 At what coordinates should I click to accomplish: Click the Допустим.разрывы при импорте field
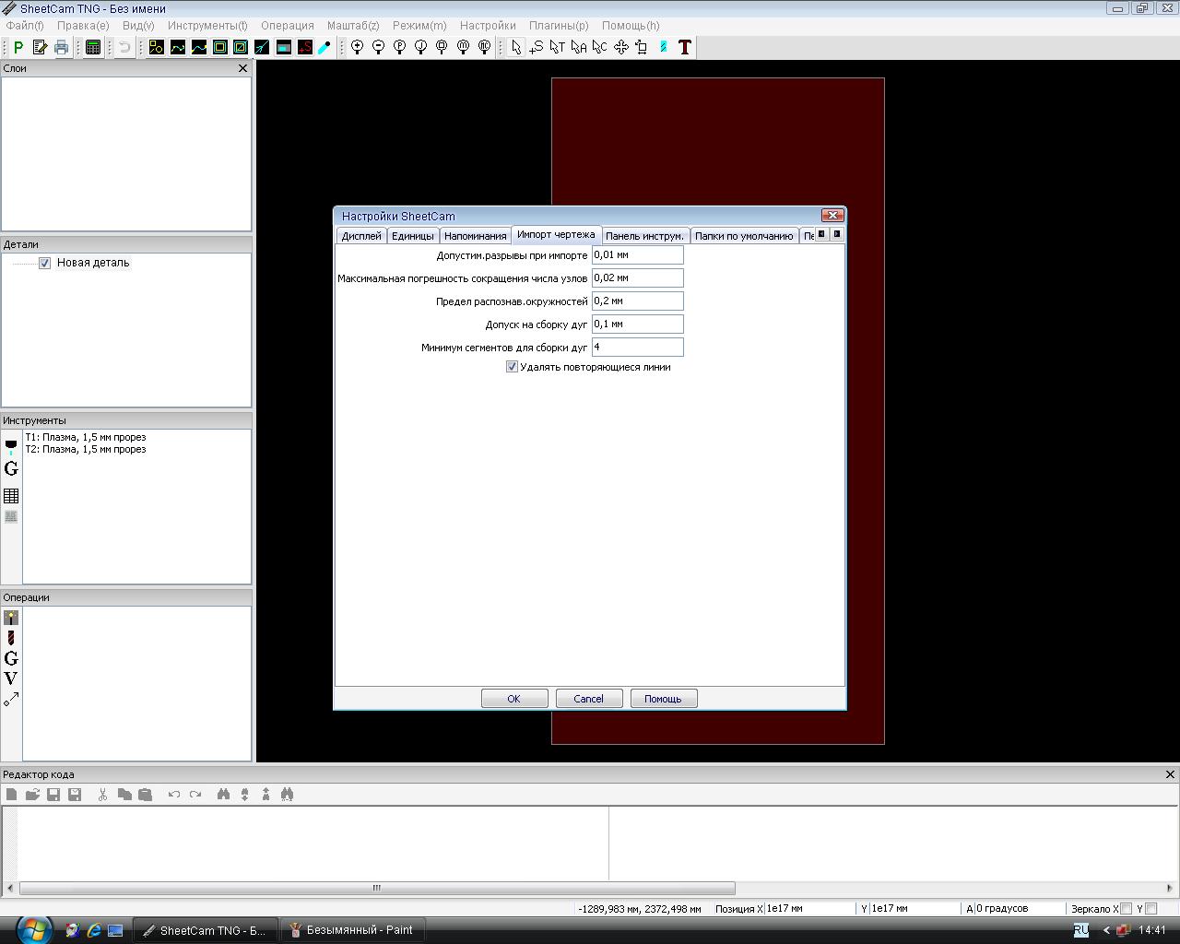tap(638, 254)
